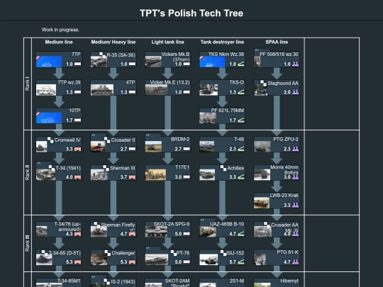
Task: Click the +1 folder tag on Crusader II
Action: point(93,135)
